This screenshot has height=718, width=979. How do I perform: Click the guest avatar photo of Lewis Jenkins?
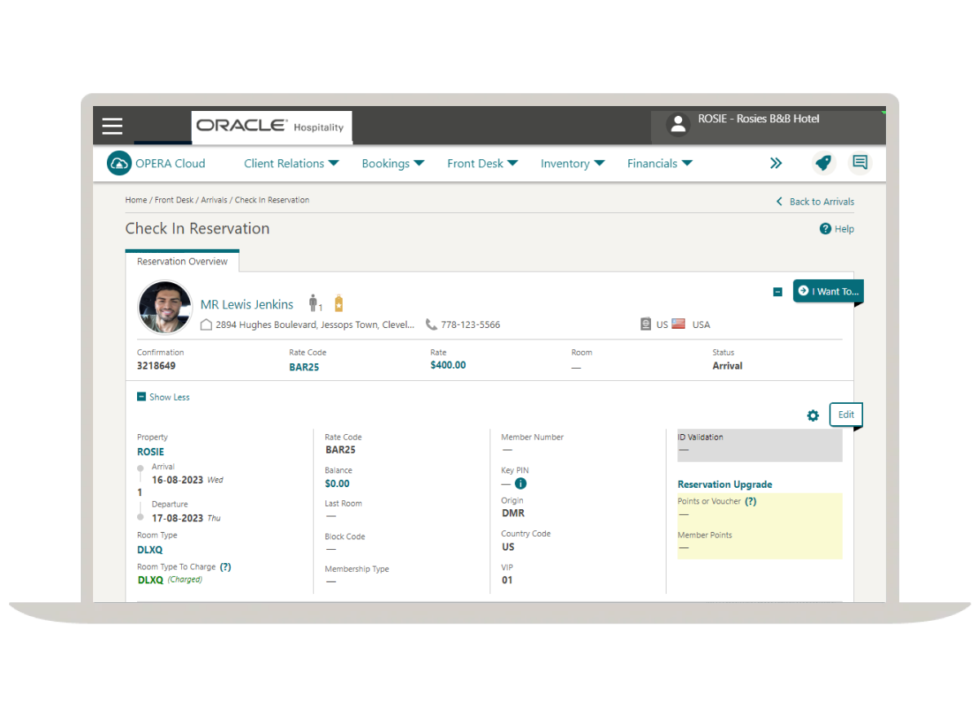(165, 308)
